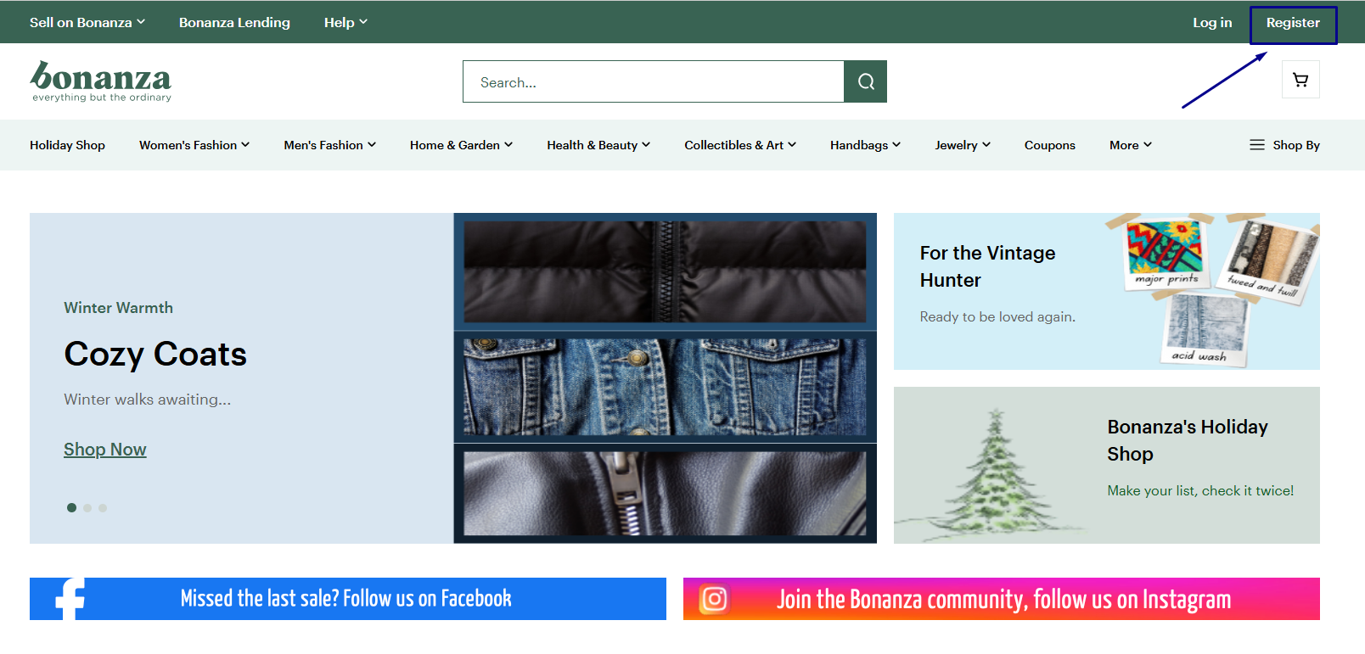Open For the Vintage Hunter card
The height and width of the screenshot is (654, 1365).
[1107, 291]
